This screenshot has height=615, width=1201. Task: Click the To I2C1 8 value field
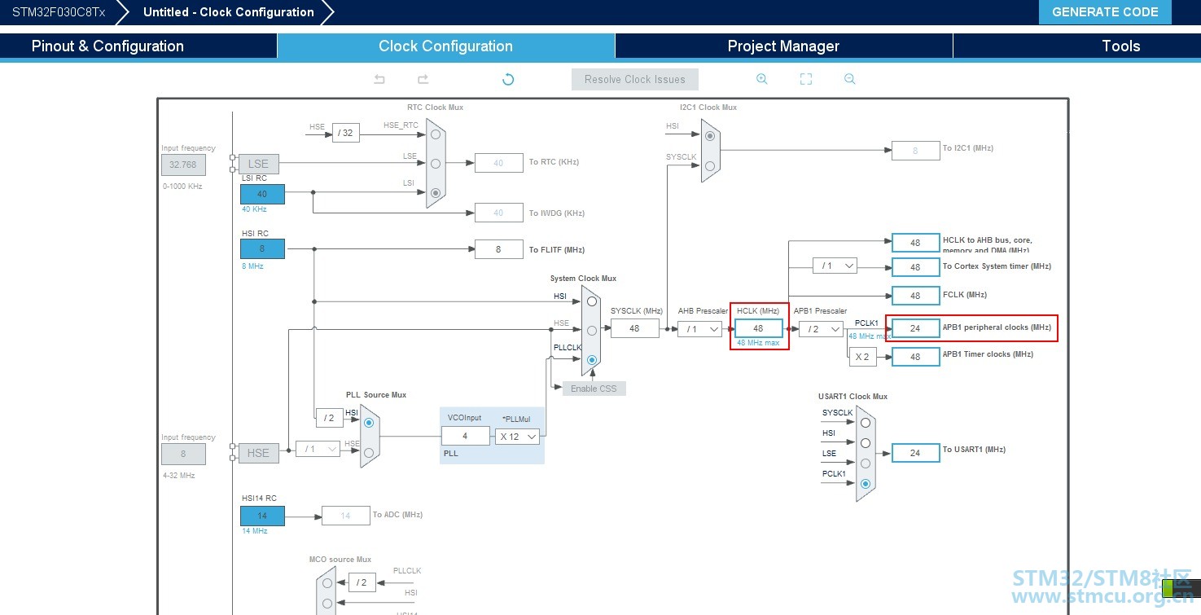[x=915, y=151]
